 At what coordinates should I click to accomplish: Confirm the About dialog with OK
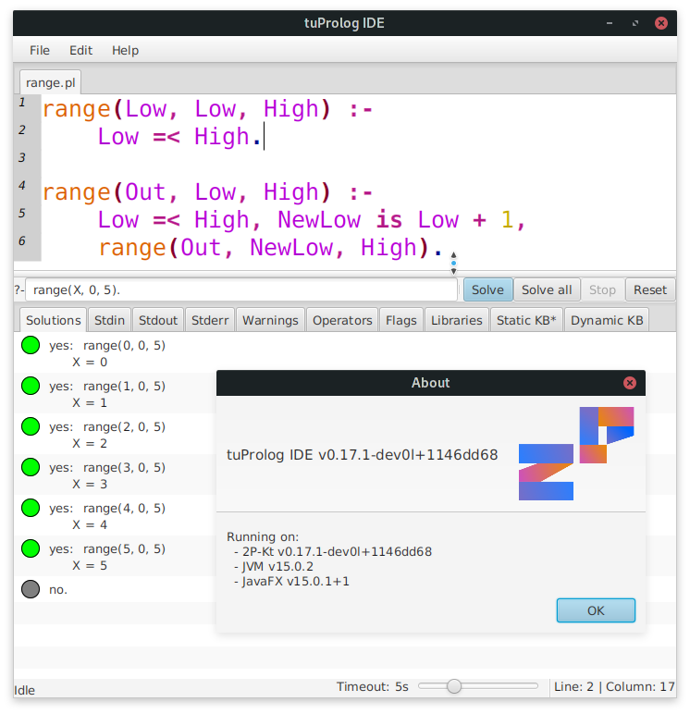coord(596,610)
